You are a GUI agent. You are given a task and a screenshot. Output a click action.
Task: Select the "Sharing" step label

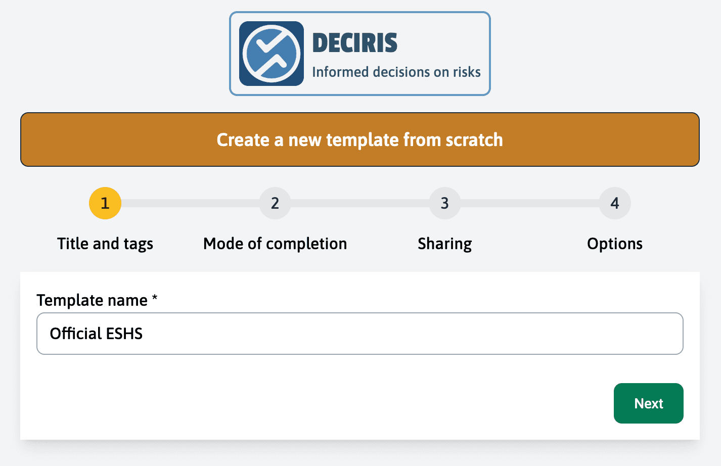click(x=444, y=243)
